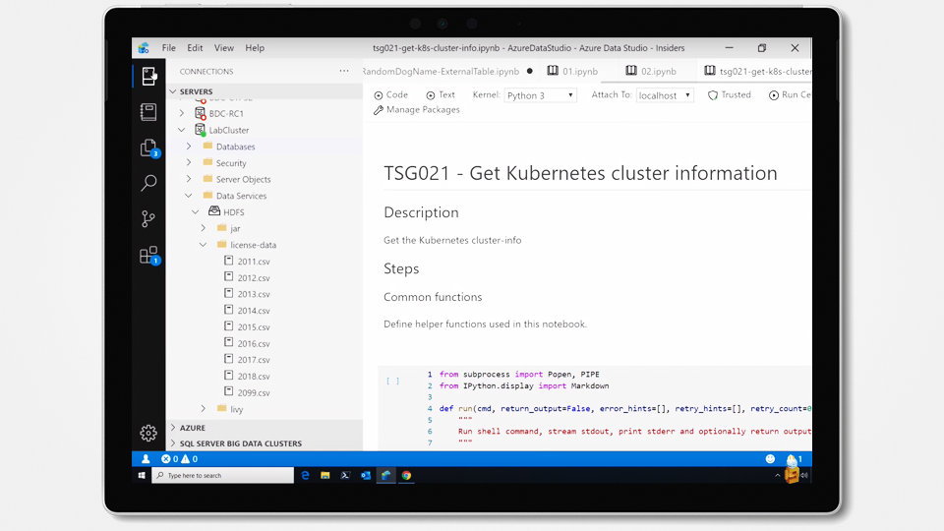944x531 pixels.
Task: Open the Notebooks view in the activity bar
Action: (148, 112)
